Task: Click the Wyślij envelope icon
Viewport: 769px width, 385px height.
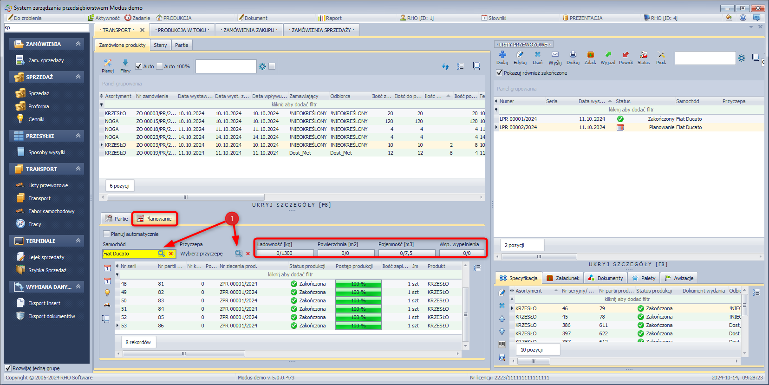Action: tap(555, 55)
